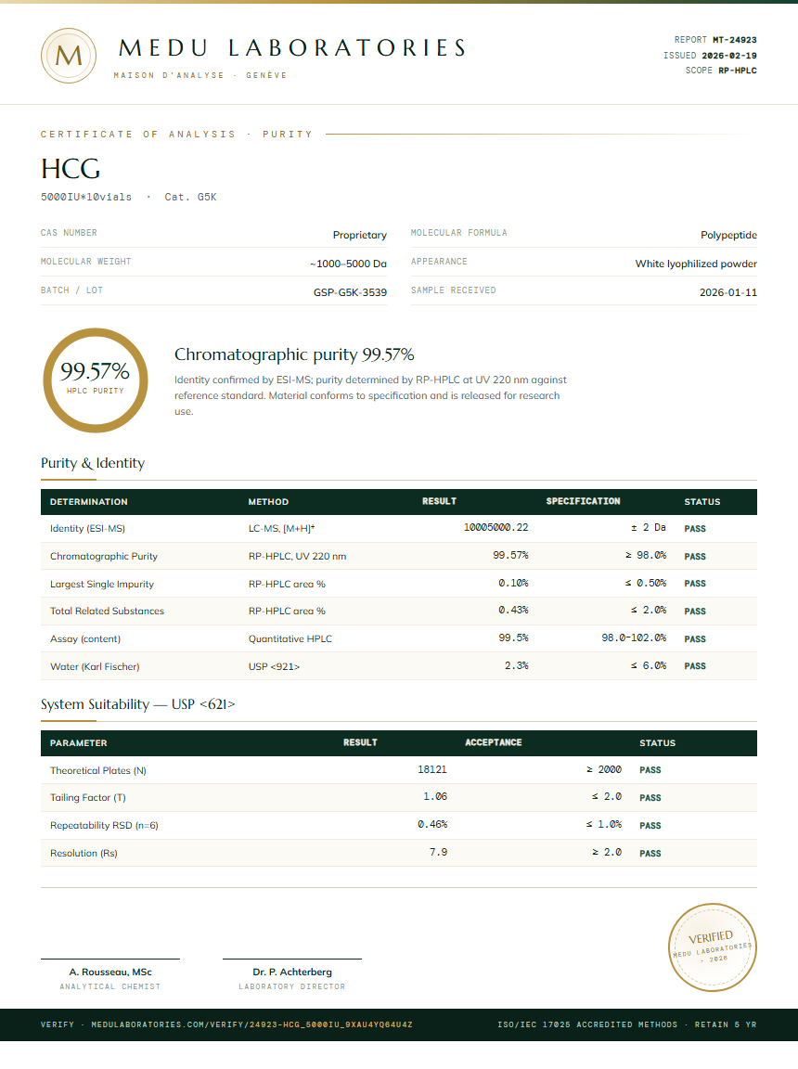Click PASS status in Resolution row
This screenshot has height=1069, width=798.
tap(650, 854)
